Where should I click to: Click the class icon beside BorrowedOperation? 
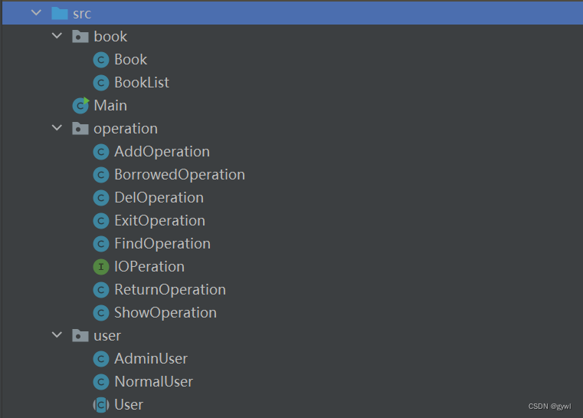pos(101,175)
